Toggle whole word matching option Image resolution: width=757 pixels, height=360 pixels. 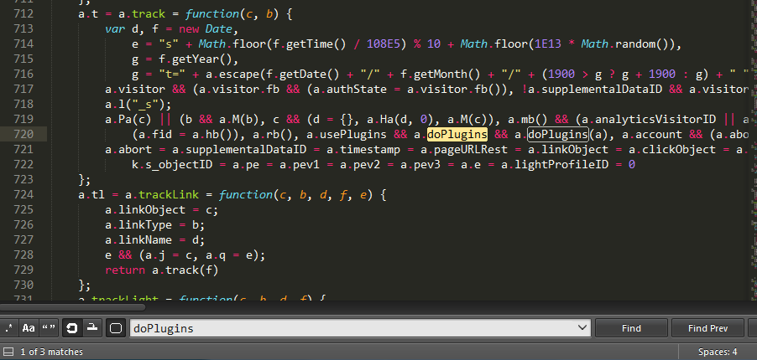(50, 328)
